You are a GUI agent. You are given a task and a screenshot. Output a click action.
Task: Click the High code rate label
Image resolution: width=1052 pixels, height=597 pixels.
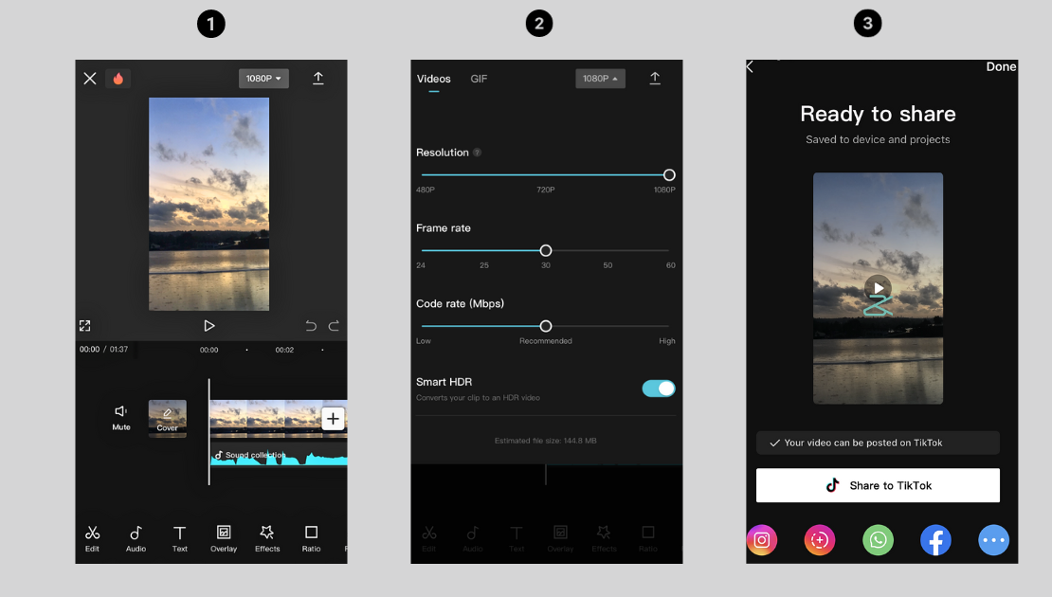pos(667,341)
